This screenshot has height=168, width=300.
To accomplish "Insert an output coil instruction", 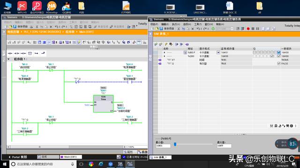I will click(23, 53).
